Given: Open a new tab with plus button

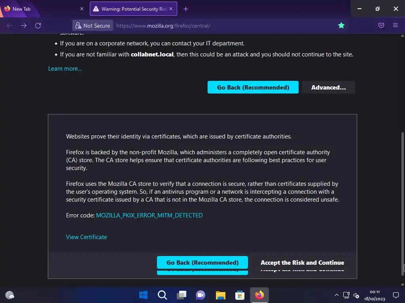Looking at the screenshot, I should tap(186, 9).
